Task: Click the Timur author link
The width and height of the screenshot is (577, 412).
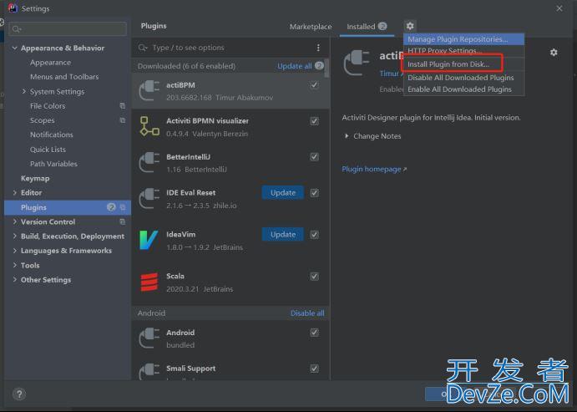Action: (391, 74)
